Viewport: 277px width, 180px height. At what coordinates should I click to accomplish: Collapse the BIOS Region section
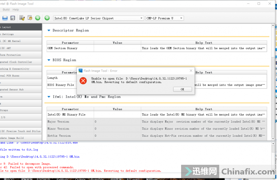point(49,60)
